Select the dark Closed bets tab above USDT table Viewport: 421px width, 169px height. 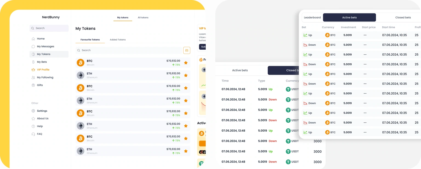pos(283,70)
